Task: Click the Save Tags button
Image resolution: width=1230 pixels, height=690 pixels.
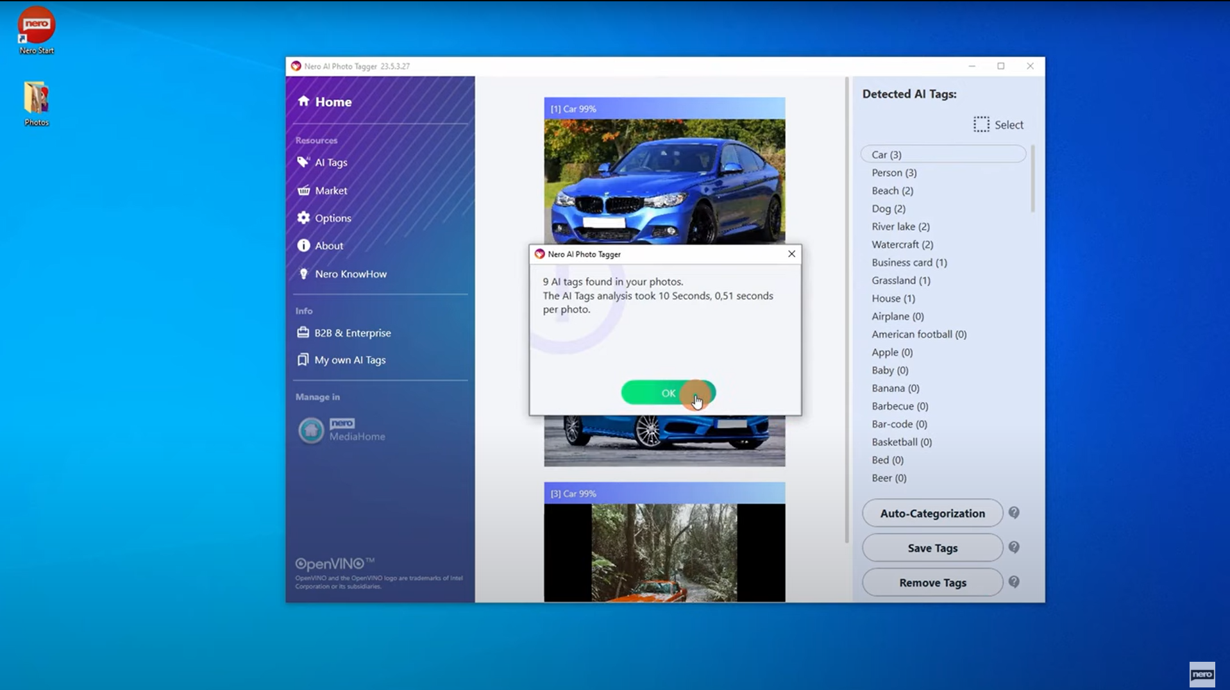Action: [932, 548]
